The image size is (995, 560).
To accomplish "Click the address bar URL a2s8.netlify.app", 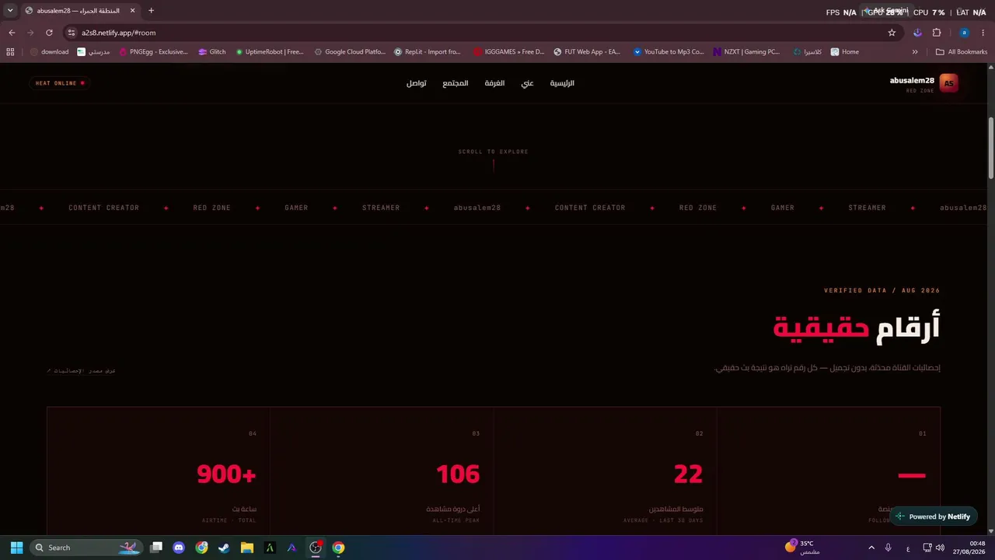I will [118, 33].
